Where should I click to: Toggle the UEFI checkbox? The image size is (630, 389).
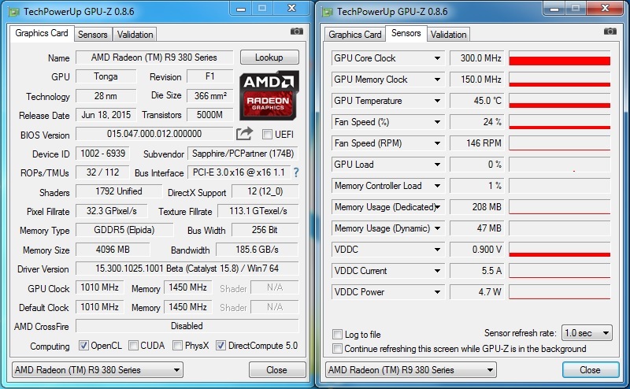pos(267,135)
